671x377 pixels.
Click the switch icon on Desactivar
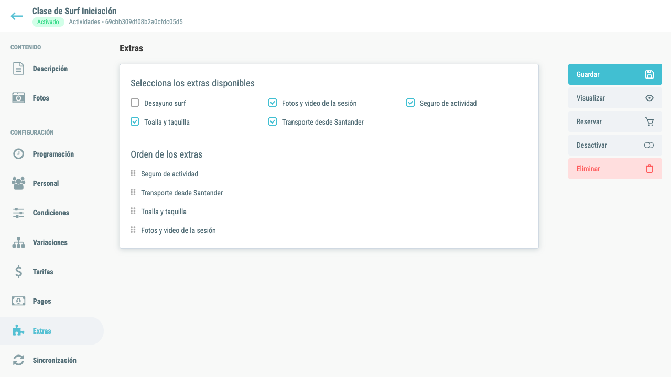coord(649,145)
